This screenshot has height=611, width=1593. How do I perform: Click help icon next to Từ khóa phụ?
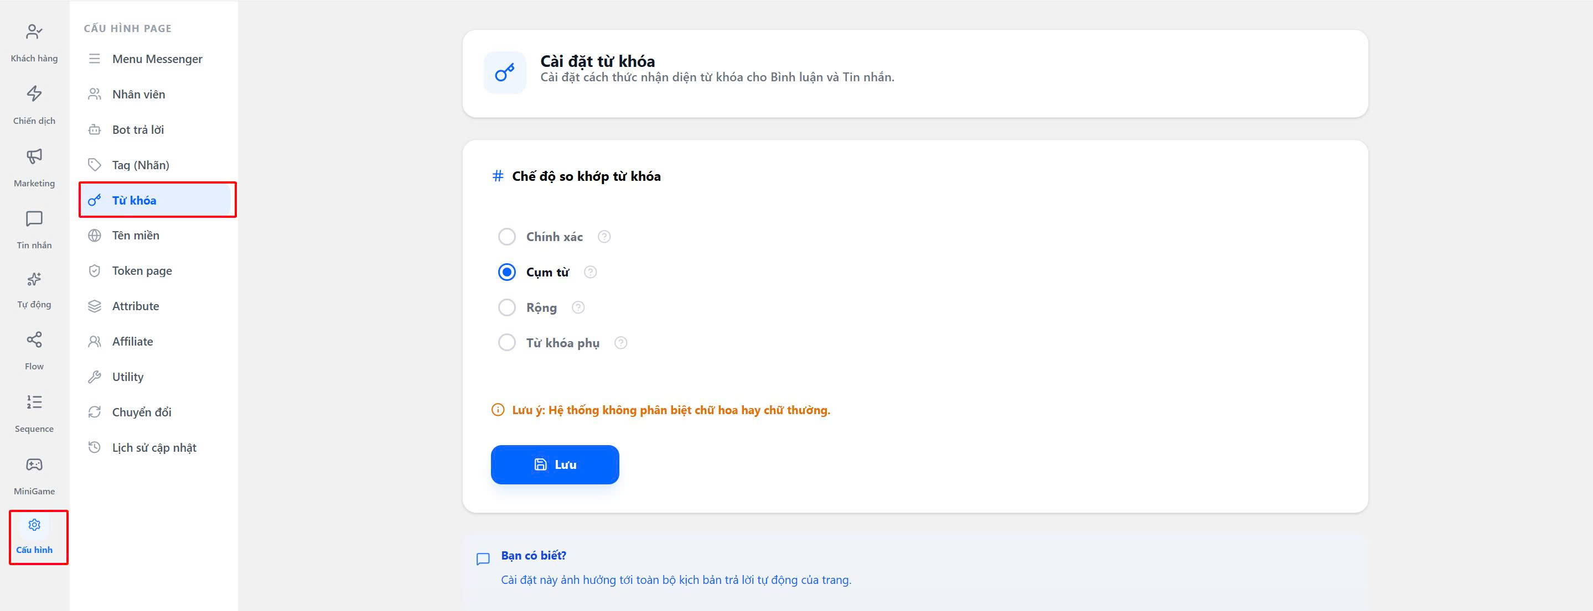[x=621, y=343]
